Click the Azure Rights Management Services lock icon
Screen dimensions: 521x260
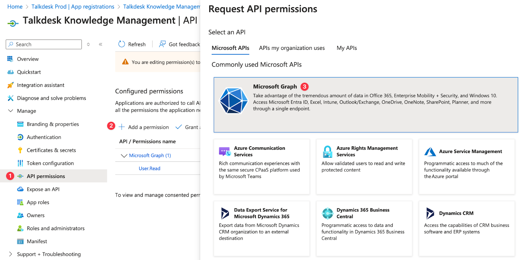(x=327, y=152)
